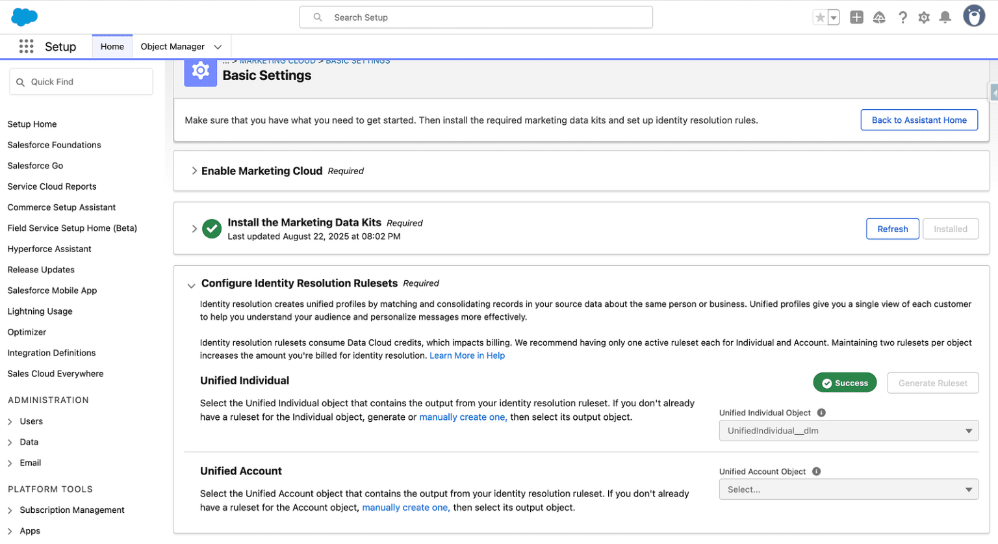This screenshot has width=998, height=544.
Task: Open Learn More in Help link
Action: [x=467, y=356]
